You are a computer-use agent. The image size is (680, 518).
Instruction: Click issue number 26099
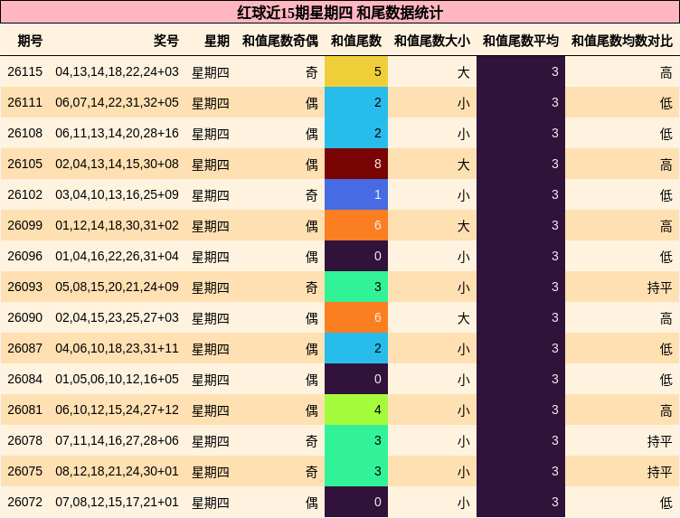(24, 225)
